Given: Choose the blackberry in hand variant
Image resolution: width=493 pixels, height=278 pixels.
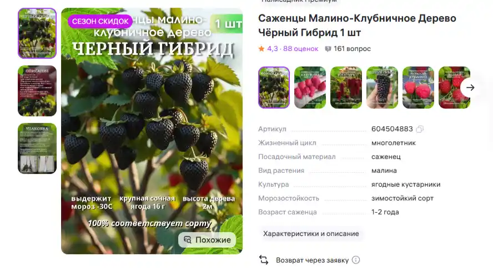Looking at the screenshot, I should coord(383,87).
